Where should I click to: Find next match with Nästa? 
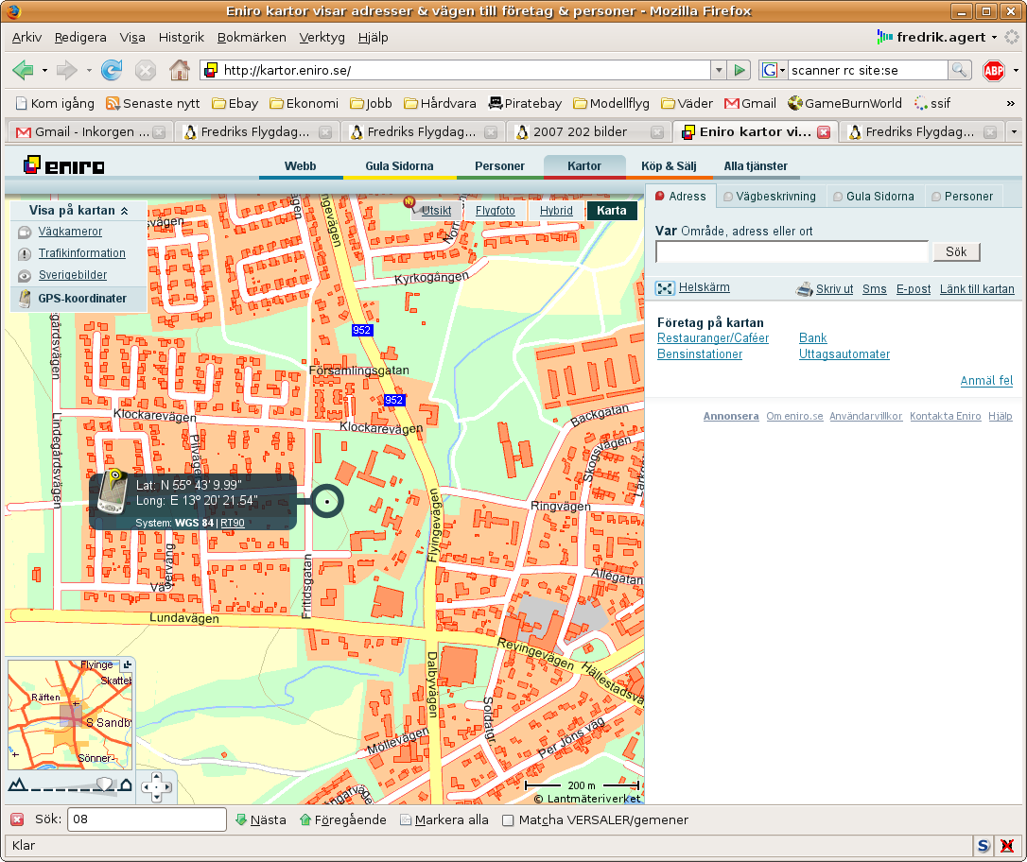click(261, 820)
